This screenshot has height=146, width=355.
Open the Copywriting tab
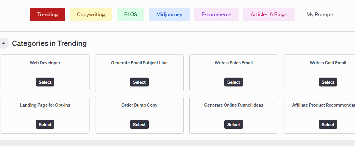[91, 15]
